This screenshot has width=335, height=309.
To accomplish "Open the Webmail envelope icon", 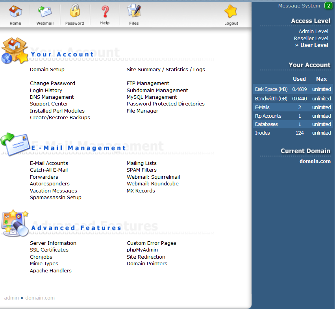I will (45, 11).
